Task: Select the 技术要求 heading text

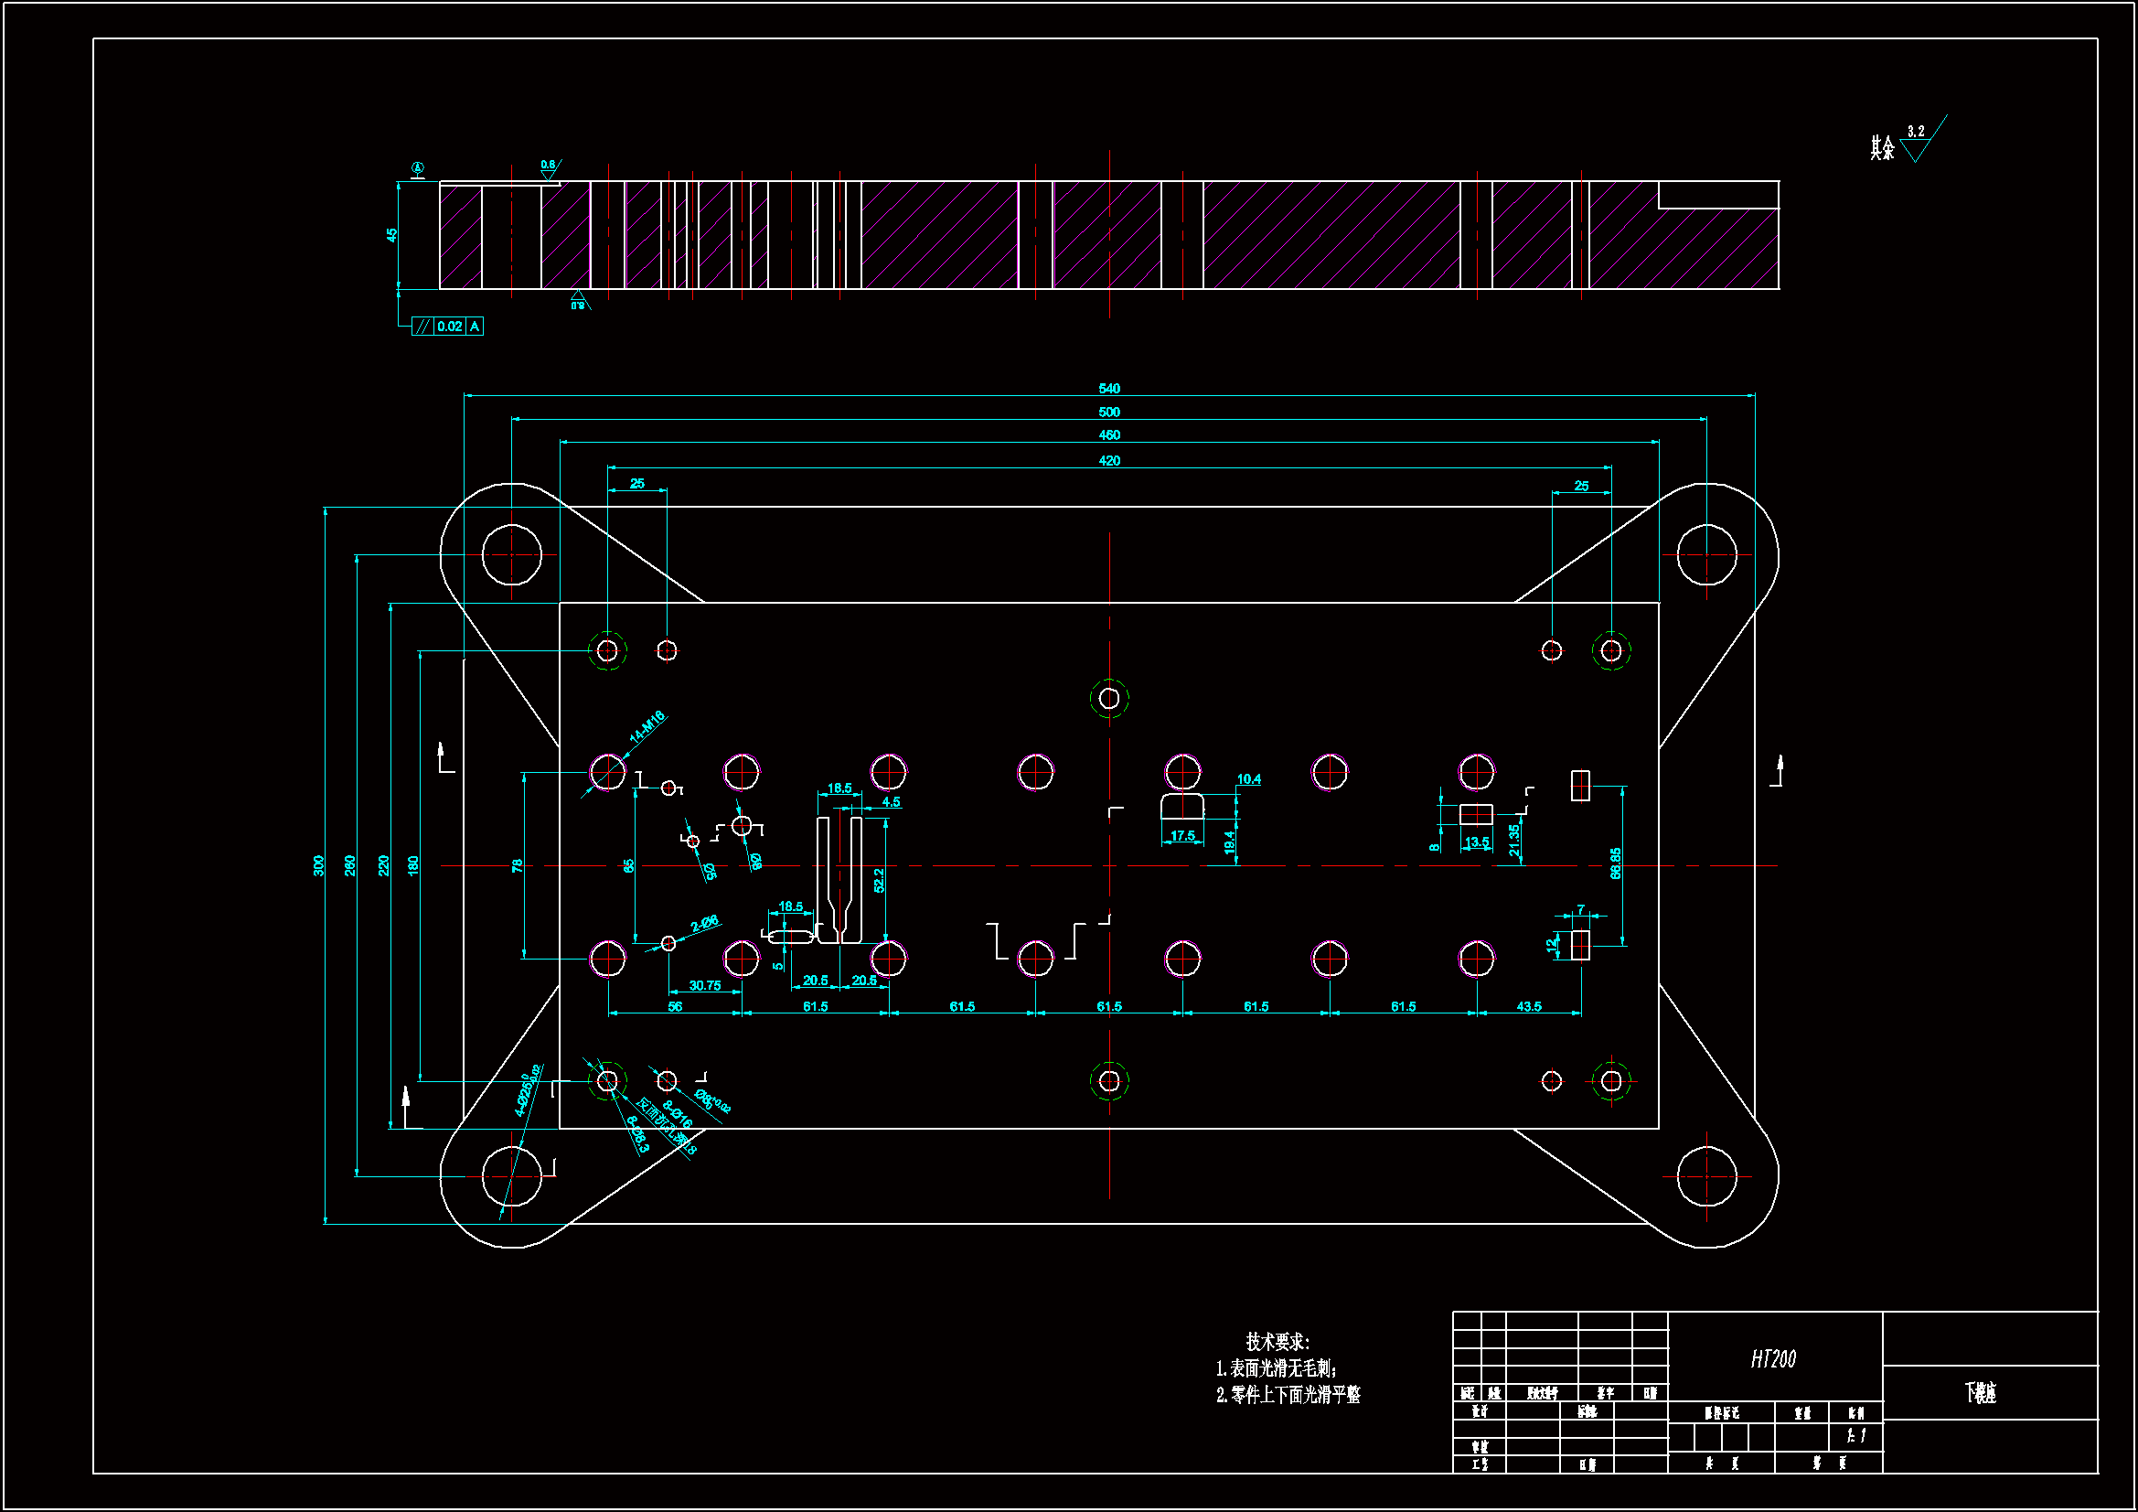Action: click(x=1277, y=1342)
